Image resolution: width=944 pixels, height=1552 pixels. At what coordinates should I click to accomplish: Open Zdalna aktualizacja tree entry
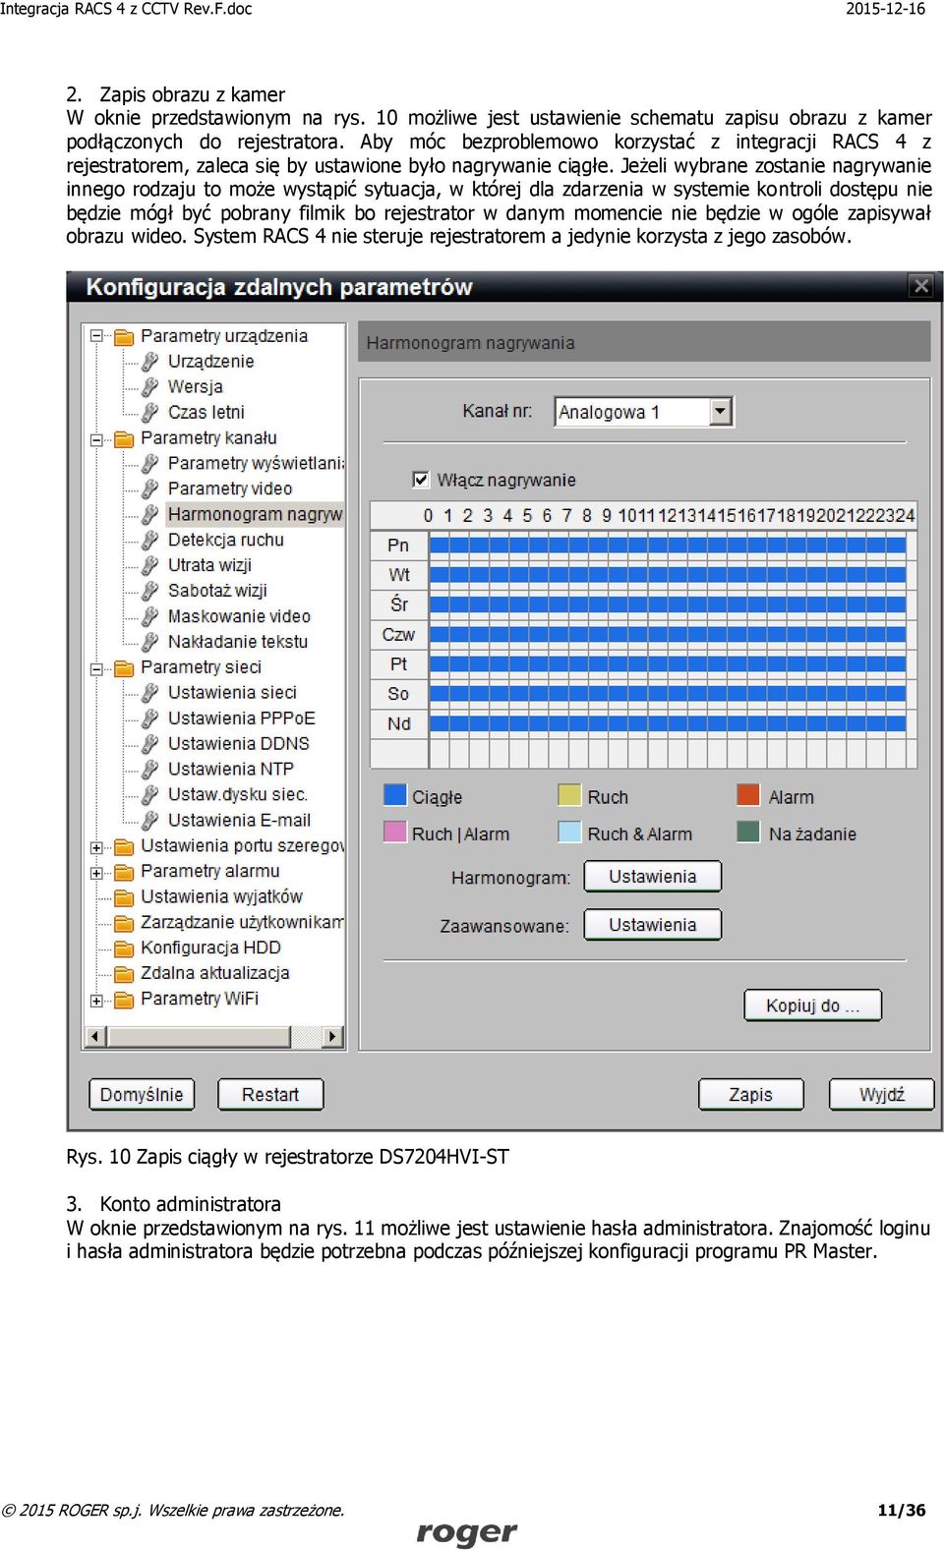(214, 973)
